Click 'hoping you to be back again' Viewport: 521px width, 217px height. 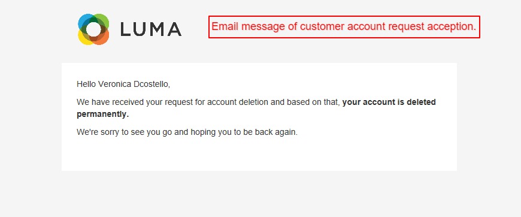tap(244, 132)
